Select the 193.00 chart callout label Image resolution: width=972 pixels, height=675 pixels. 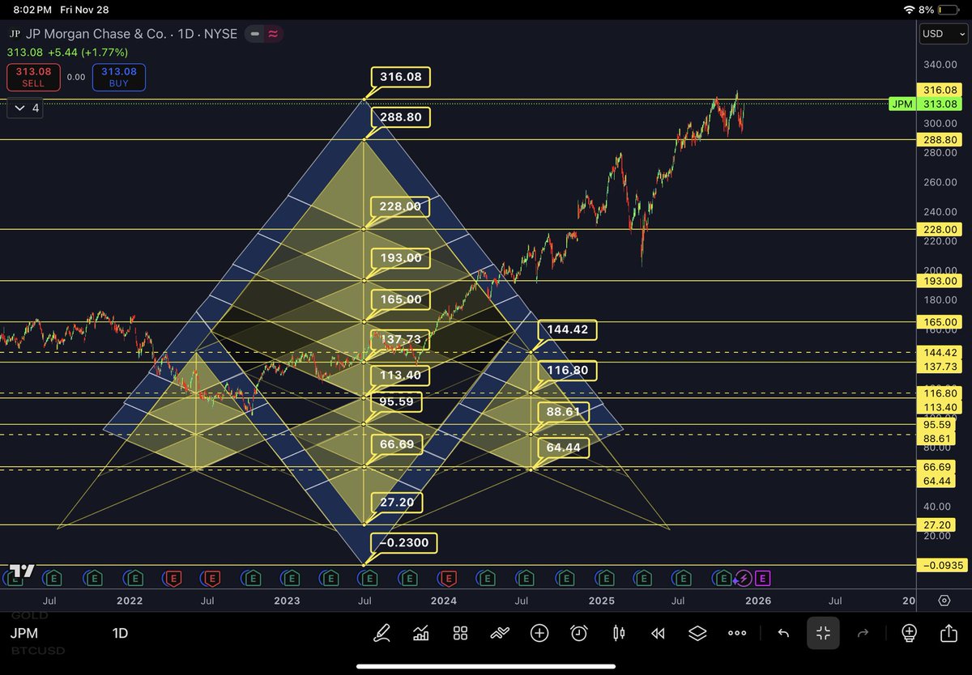pyautogui.click(x=400, y=258)
